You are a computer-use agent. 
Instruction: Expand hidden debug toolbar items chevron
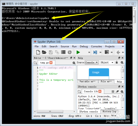click(x=100, y=52)
